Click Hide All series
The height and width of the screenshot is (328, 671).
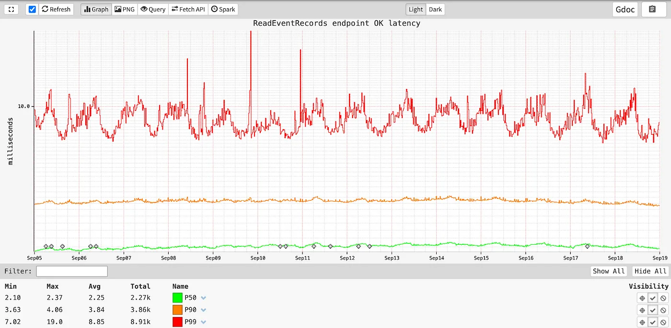click(650, 271)
